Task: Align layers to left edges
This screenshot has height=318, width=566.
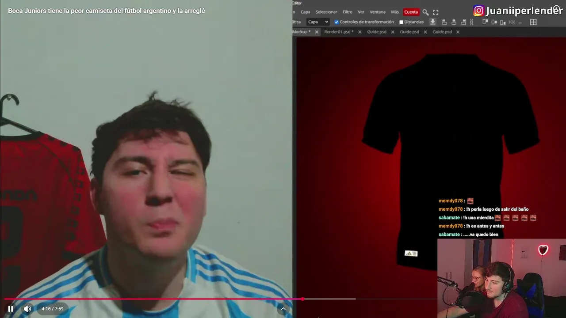Action: pos(444,22)
